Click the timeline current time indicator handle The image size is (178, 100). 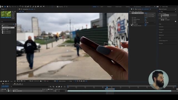(107, 87)
